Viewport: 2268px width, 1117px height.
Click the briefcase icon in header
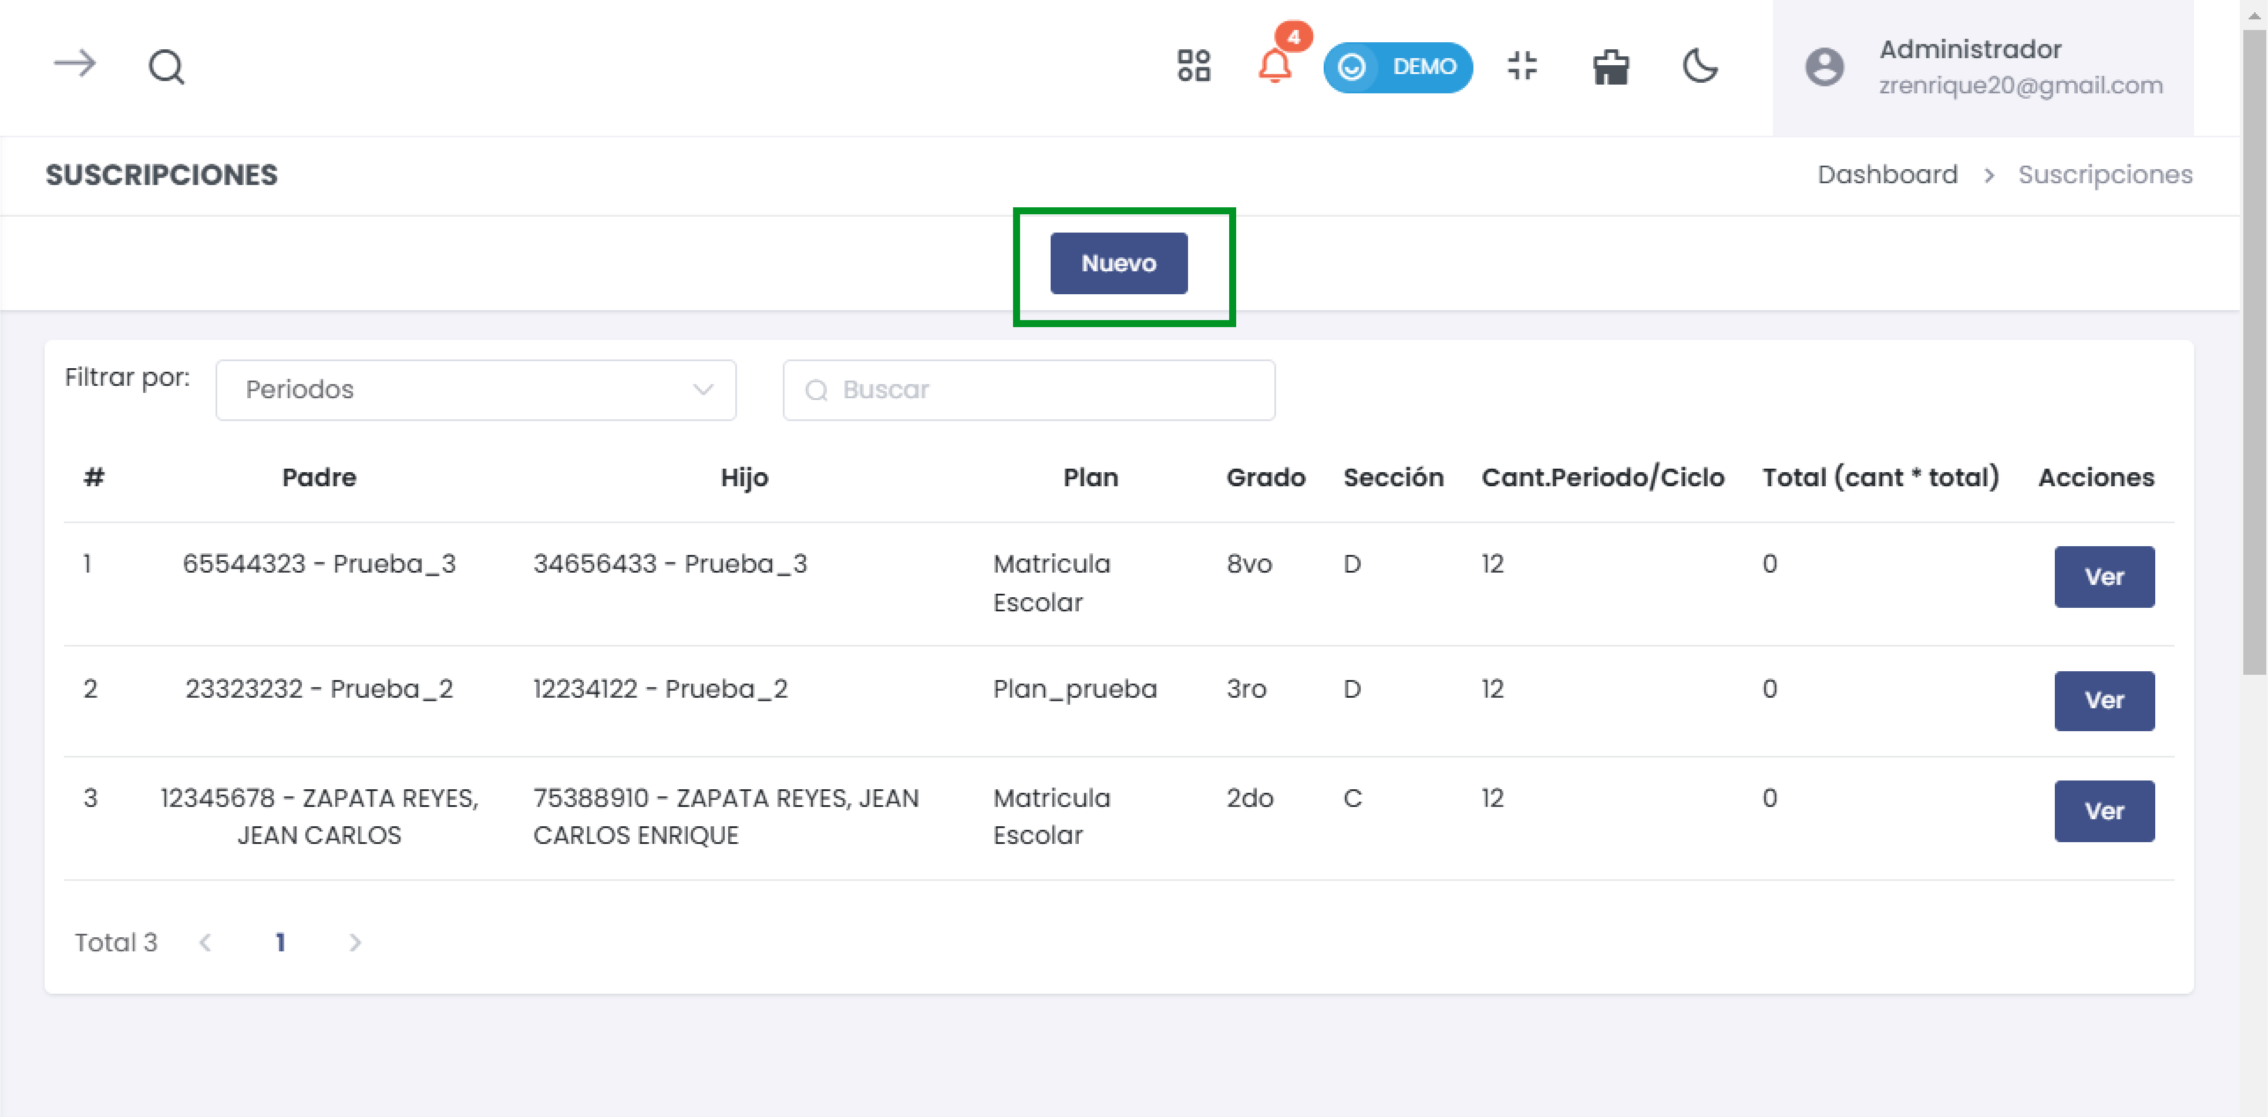pyautogui.click(x=1611, y=67)
